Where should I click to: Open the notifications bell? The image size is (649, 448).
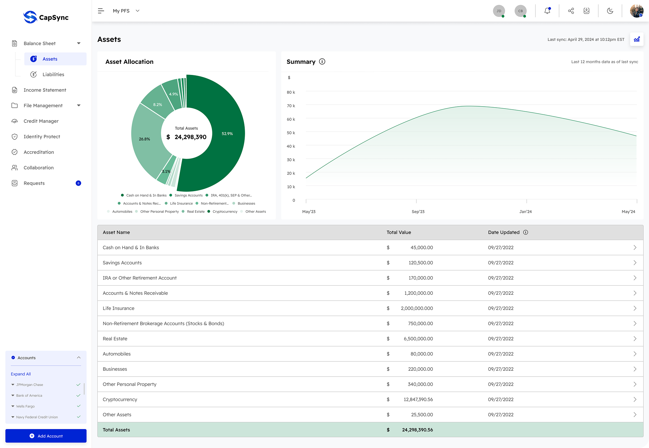(x=547, y=11)
